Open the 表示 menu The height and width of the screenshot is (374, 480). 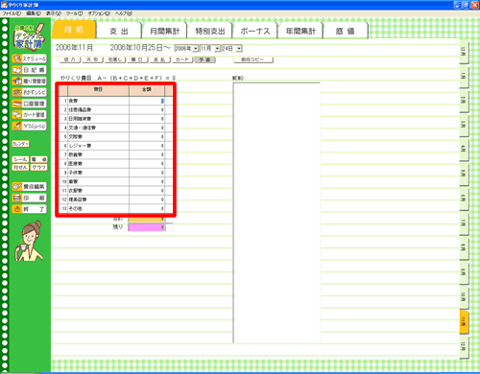54,13
